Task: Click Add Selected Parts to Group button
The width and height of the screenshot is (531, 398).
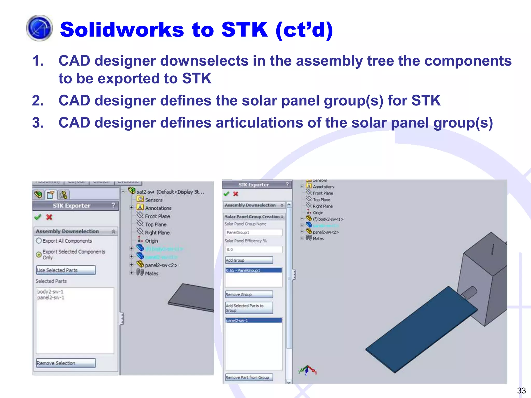Action: [x=249, y=308]
